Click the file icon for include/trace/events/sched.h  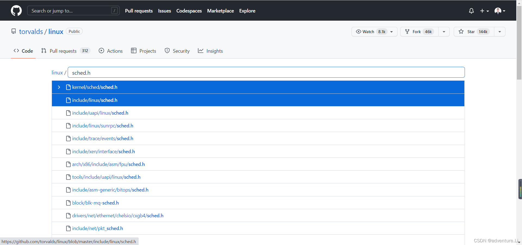click(x=68, y=139)
